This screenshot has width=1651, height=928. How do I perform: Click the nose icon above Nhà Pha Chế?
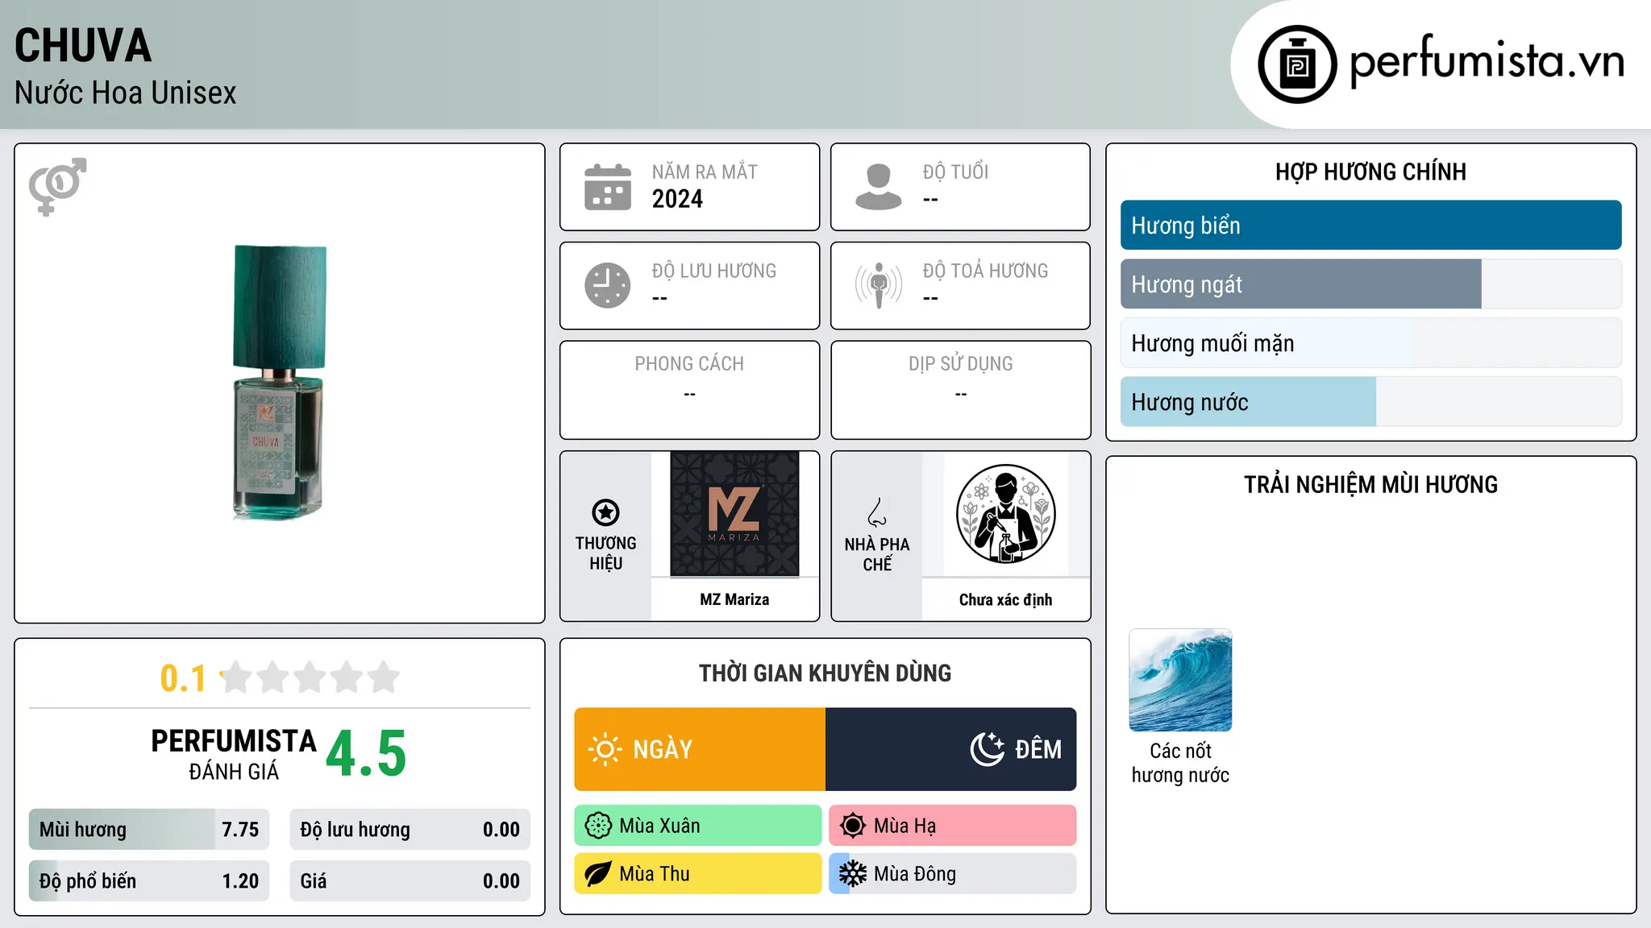tap(877, 512)
